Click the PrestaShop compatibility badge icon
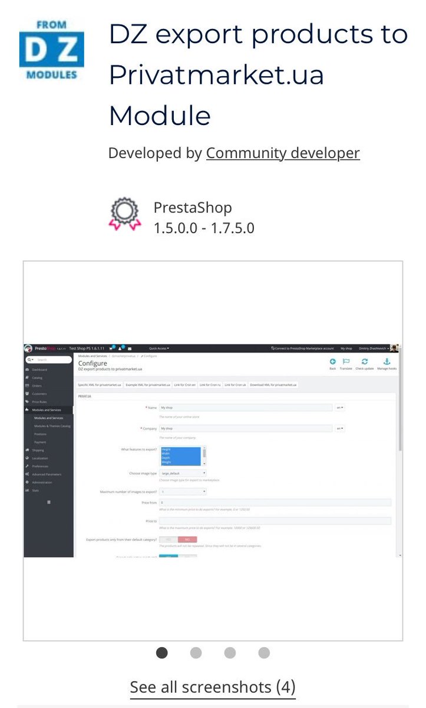 [125, 214]
